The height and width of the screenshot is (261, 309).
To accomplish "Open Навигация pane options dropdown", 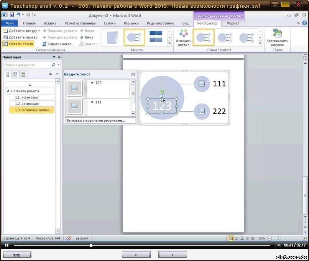I will [54, 57].
